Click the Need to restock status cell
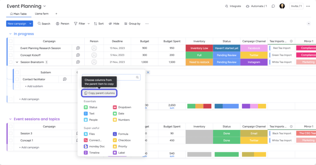This screenshot has width=316, height=165. click(199, 62)
